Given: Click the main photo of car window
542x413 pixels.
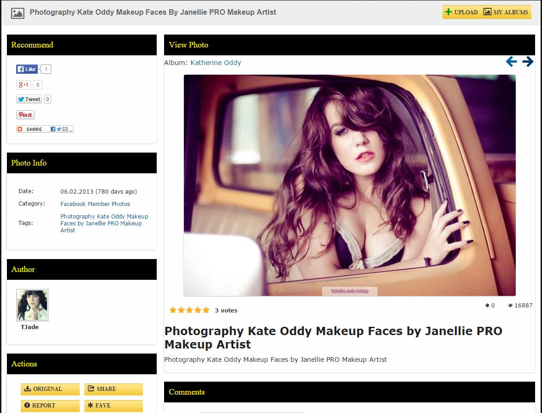Looking at the screenshot, I should [x=349, y=185].
